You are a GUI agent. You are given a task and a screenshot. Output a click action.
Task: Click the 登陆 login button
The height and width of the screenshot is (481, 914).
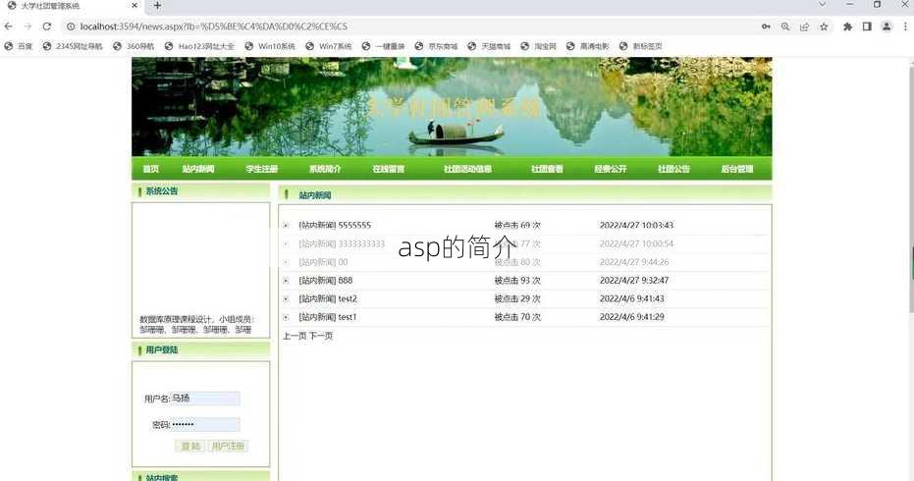[190, 446]
